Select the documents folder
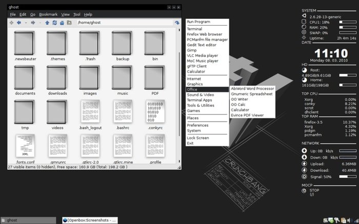The width and height of the screenshot is (359, 224). point(25,80)
